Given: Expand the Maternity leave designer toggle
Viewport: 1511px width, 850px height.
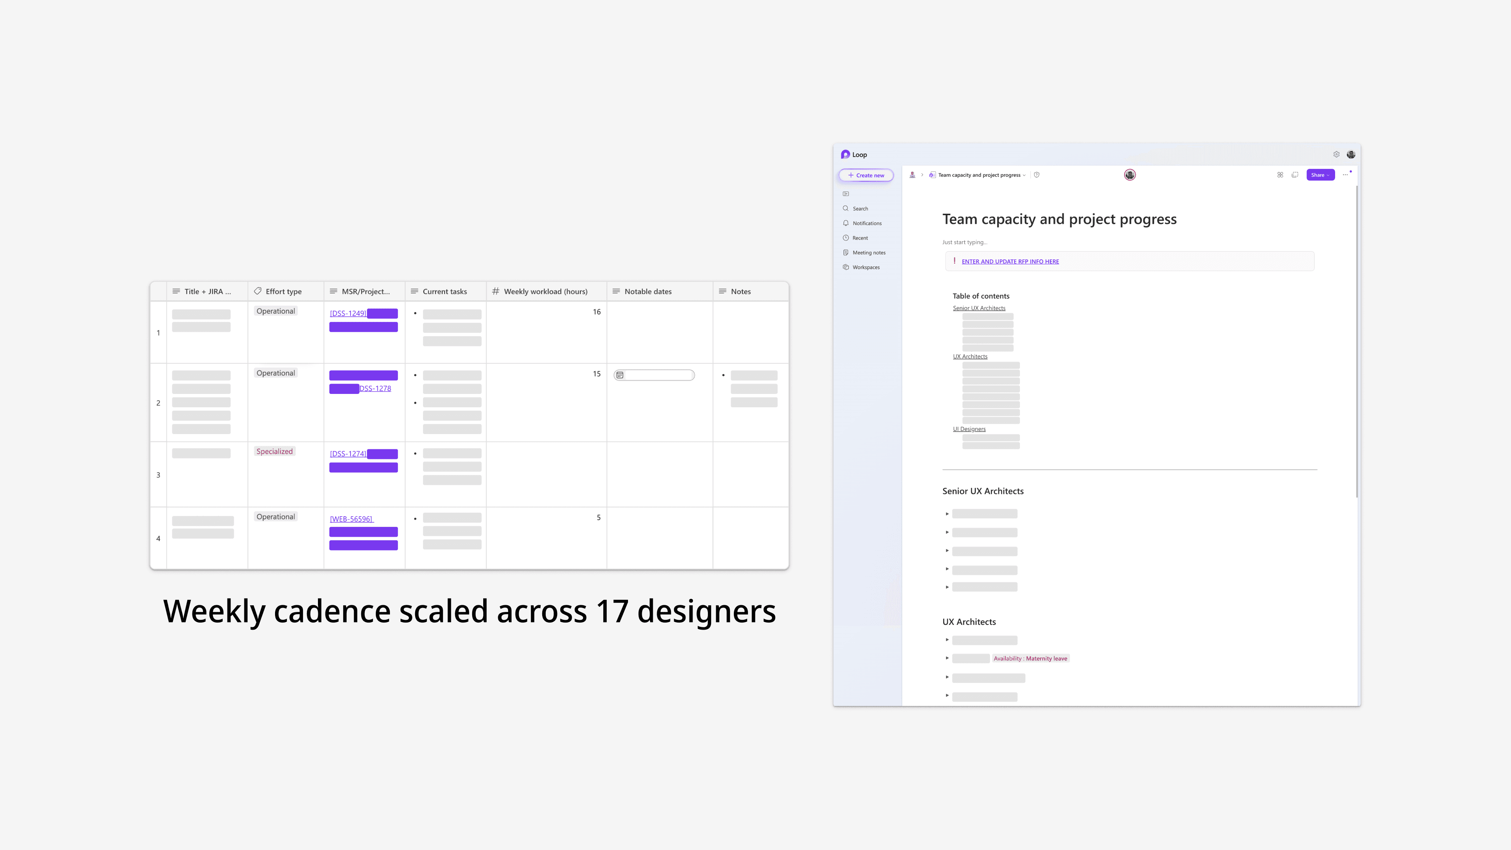Looking at the screenshot, I should click(947, 658).
